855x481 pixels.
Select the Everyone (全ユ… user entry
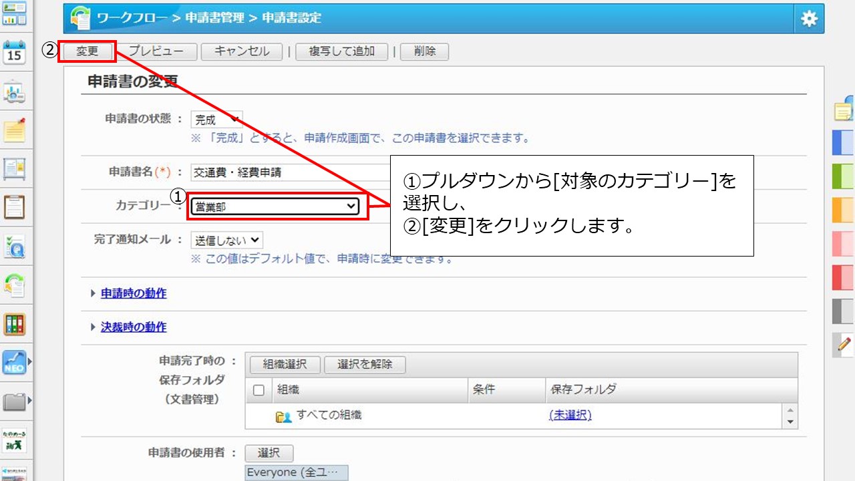click(x=297, y=472)
